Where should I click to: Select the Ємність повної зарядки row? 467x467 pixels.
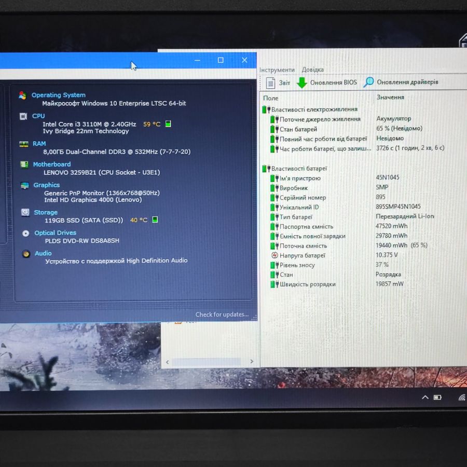click(x=339, y=236)
